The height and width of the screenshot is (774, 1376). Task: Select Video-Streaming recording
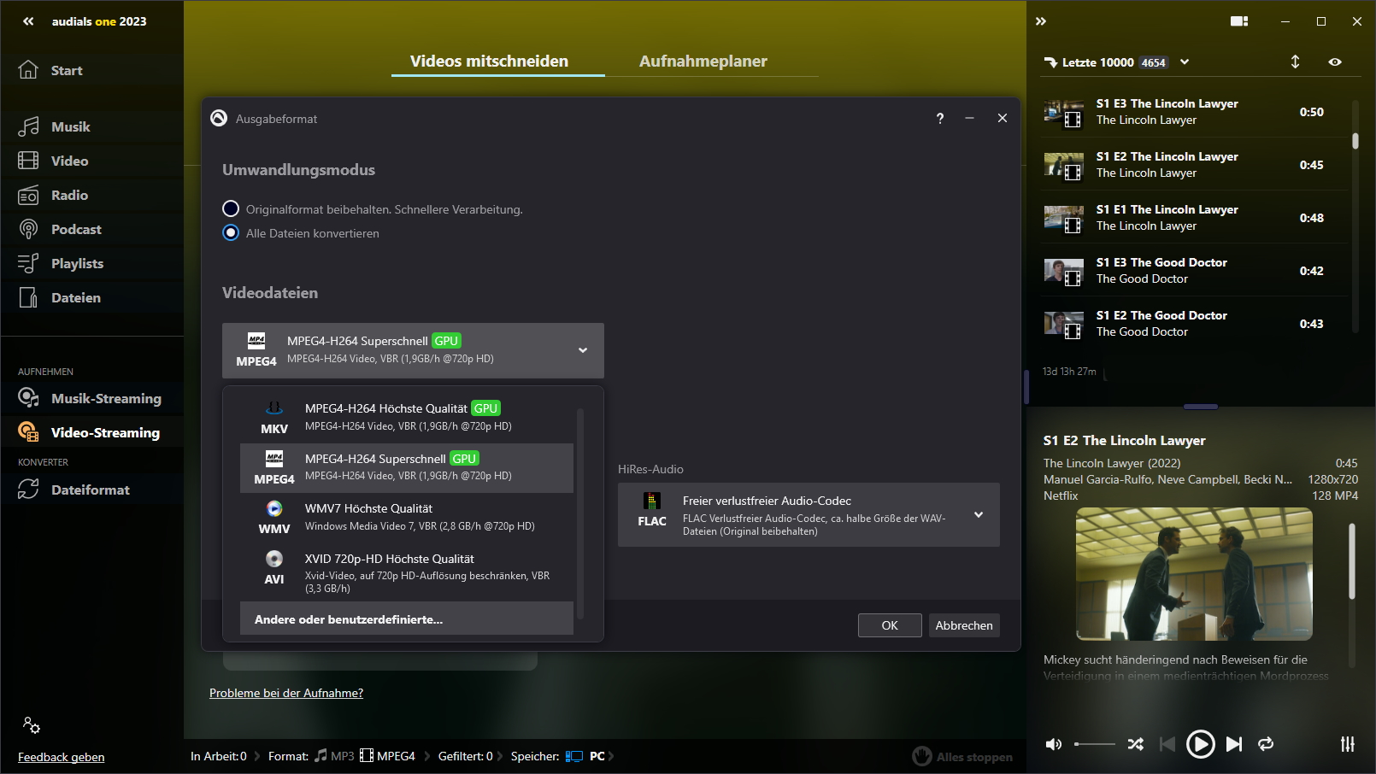coord(91,432)
